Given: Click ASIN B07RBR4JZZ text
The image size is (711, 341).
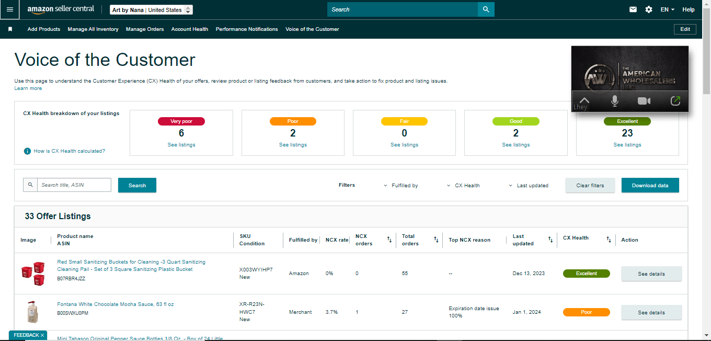Looking at the screenshot, I should click(71, 279).
